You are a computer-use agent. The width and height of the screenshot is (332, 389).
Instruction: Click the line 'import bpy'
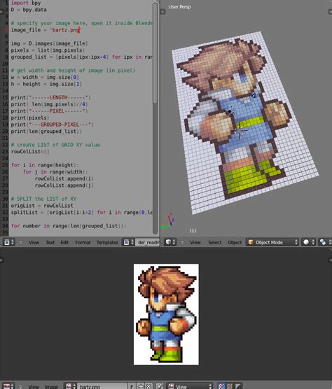(x=26, y=3)
